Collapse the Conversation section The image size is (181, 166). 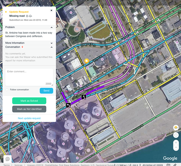tap(52, 47)
